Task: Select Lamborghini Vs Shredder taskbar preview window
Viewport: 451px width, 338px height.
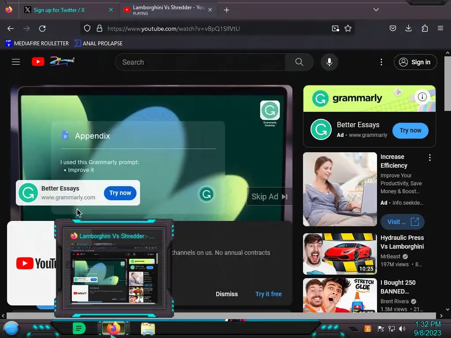Action: 114,268
